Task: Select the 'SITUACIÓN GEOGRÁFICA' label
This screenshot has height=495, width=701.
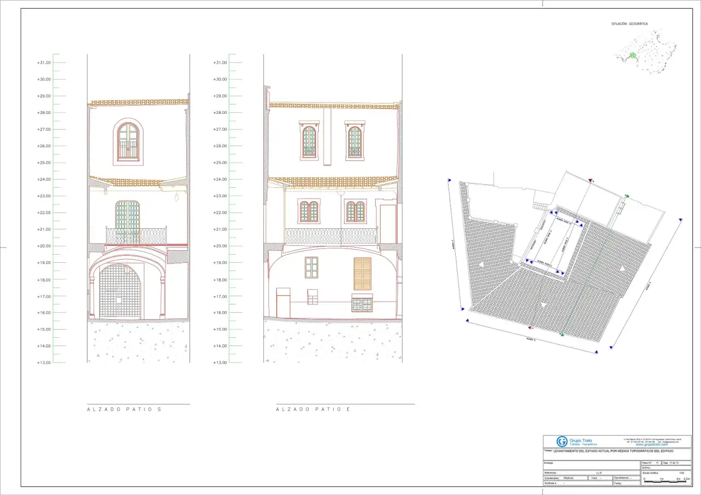Action: pos(630,24)
